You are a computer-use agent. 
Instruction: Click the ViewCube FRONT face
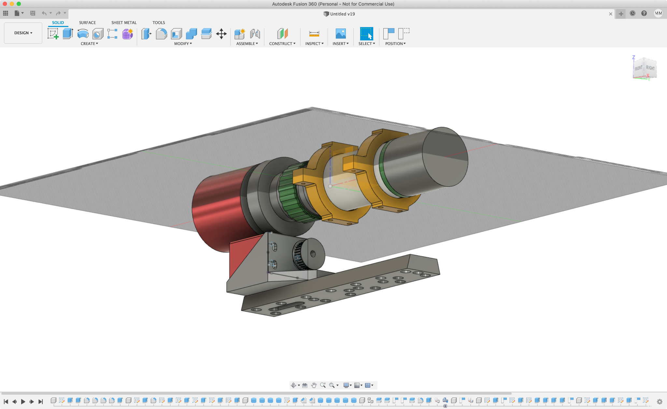(638, 68)
